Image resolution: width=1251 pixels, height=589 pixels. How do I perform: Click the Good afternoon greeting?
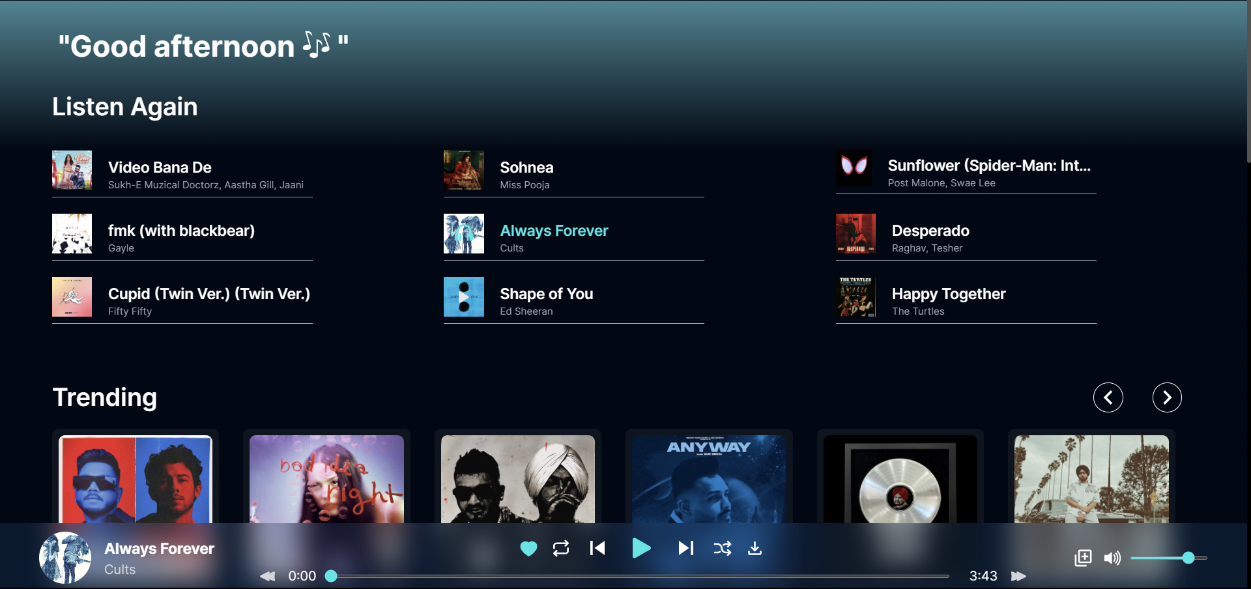[203, 46]
